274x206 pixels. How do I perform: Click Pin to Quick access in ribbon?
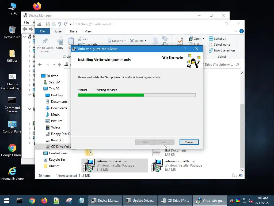[x=45, y=45]
